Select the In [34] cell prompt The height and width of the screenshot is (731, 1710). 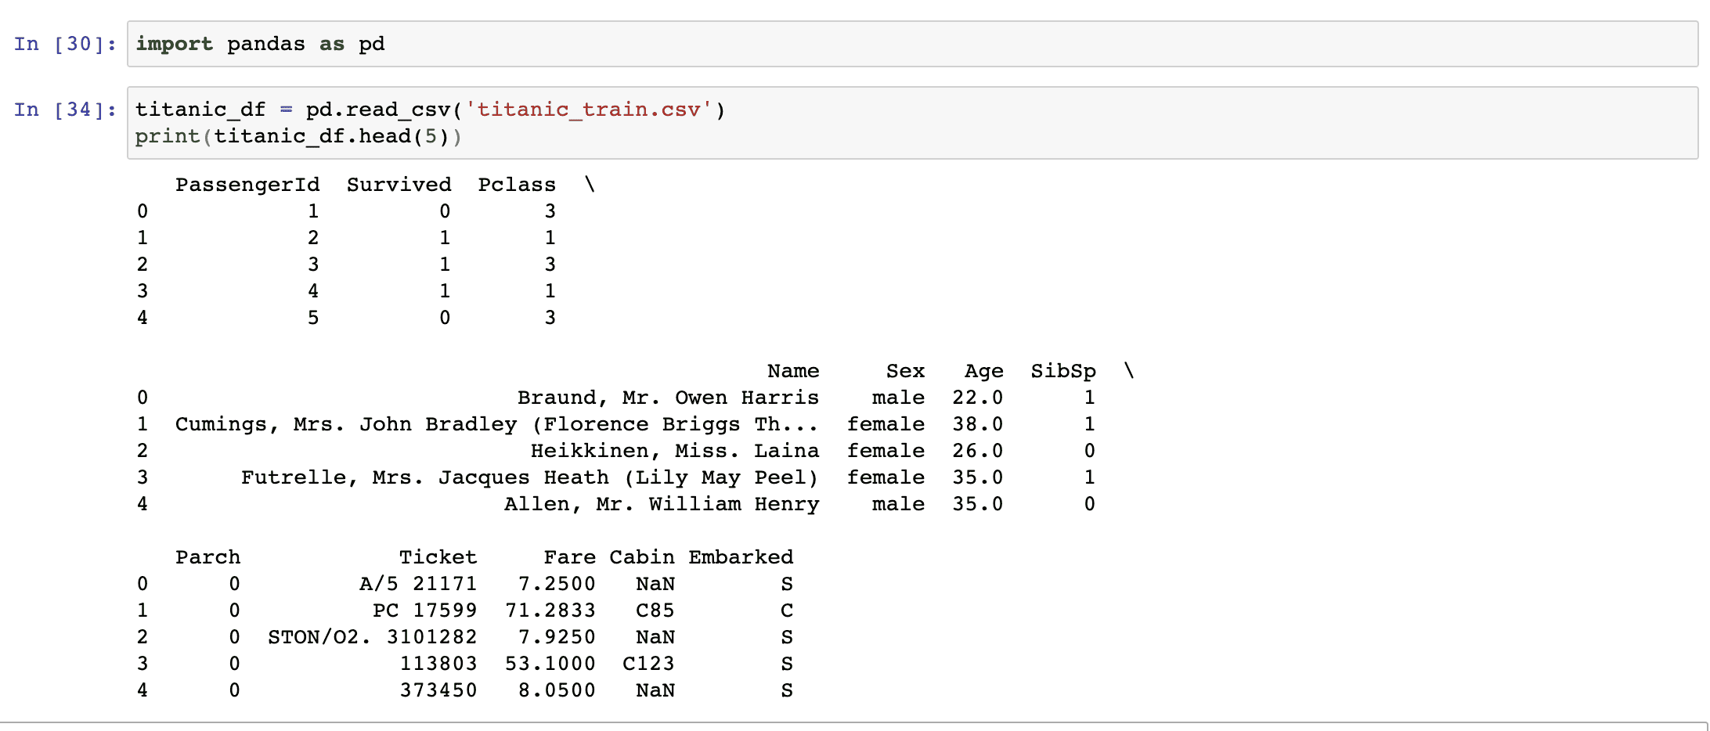pos(64,110)
